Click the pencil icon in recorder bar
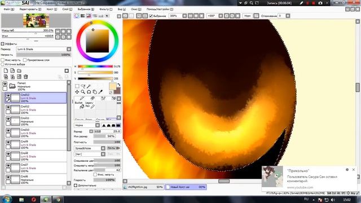Viewport: 361px width, 203px height. point(301,3)
